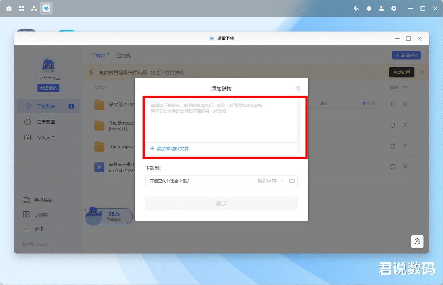
Task: Open the user account icon in top bar
Action: click(381, 9)
